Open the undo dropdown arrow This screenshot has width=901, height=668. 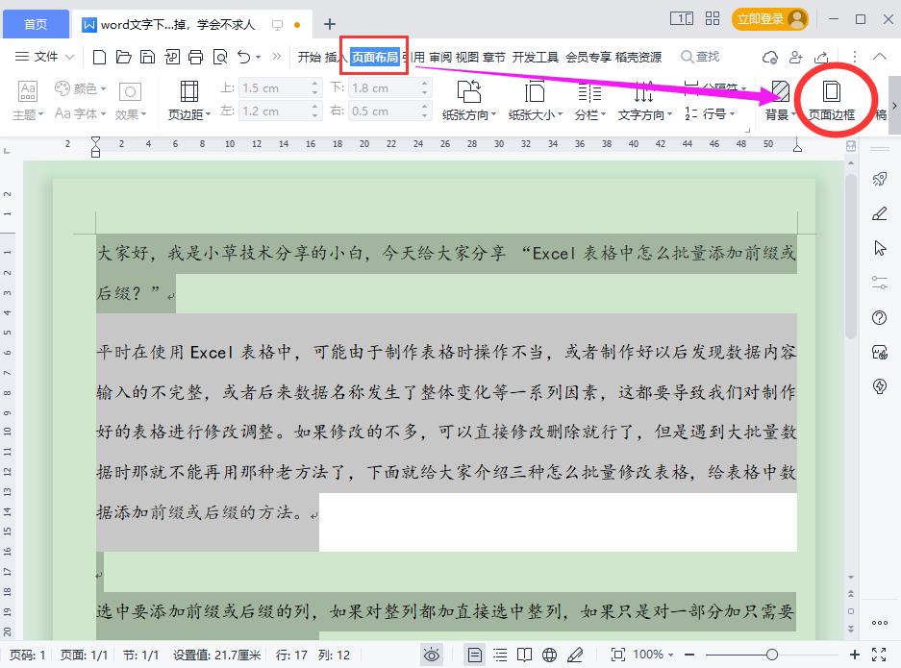coord(259,58)
